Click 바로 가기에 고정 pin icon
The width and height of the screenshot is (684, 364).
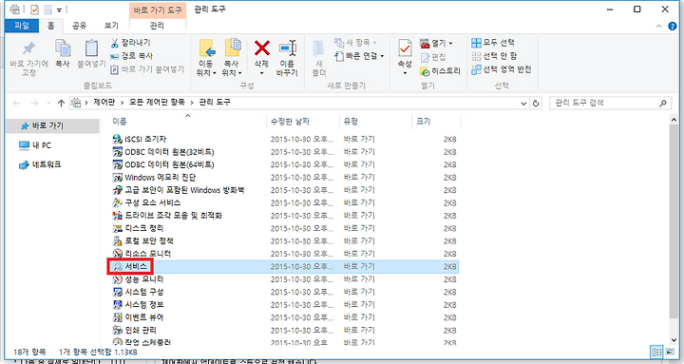[29, 48]
